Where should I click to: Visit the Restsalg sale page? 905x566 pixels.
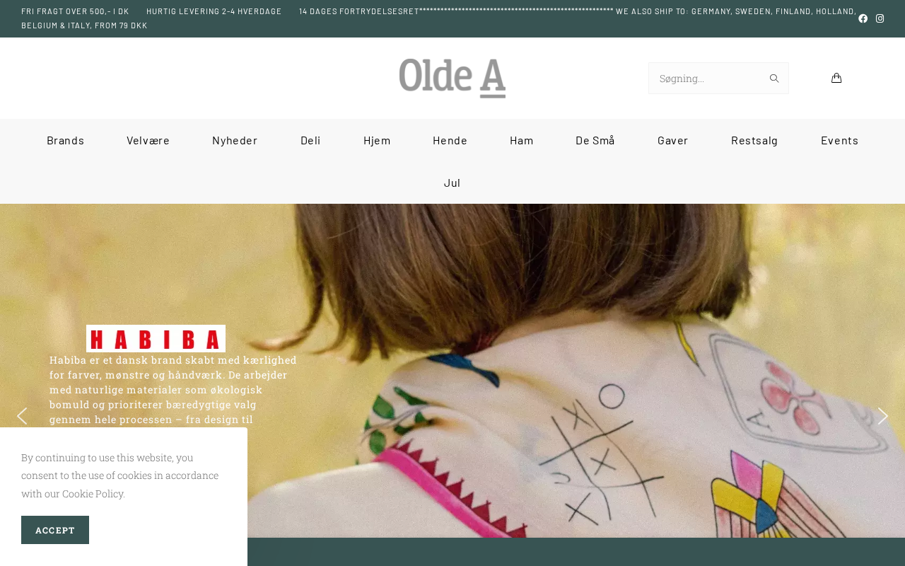[x=754, y=140]
